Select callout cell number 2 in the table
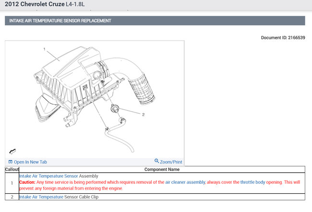 point(12,197)
